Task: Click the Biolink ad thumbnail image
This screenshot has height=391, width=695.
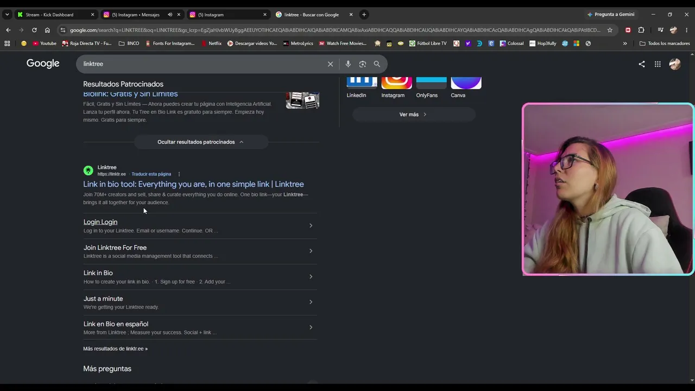Action: click(302, 100)
